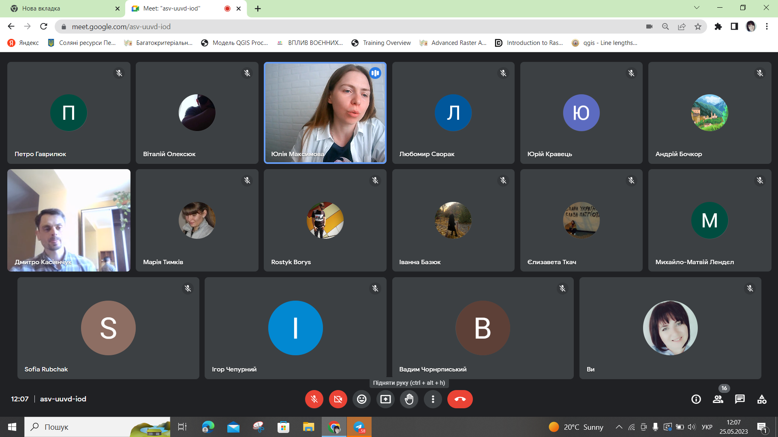Open Telegram from the taskbar
Image resolution: width=778 pixels, height=437 pixels.
click(359, 427)
